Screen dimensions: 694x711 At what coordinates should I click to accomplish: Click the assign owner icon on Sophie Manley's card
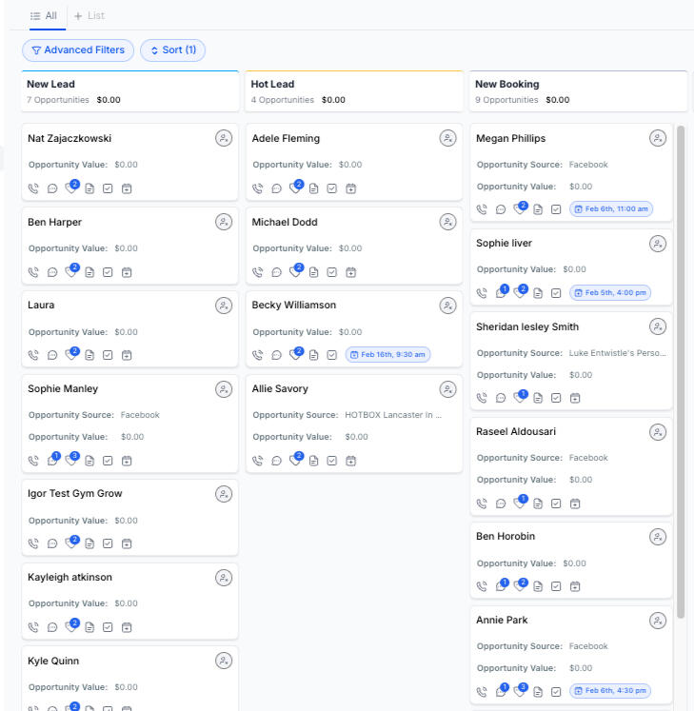(x=224, y=389)
